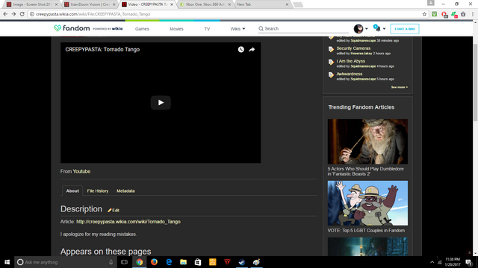
Task: Click the Share arrow icon on video
Action: pos(252,50)
